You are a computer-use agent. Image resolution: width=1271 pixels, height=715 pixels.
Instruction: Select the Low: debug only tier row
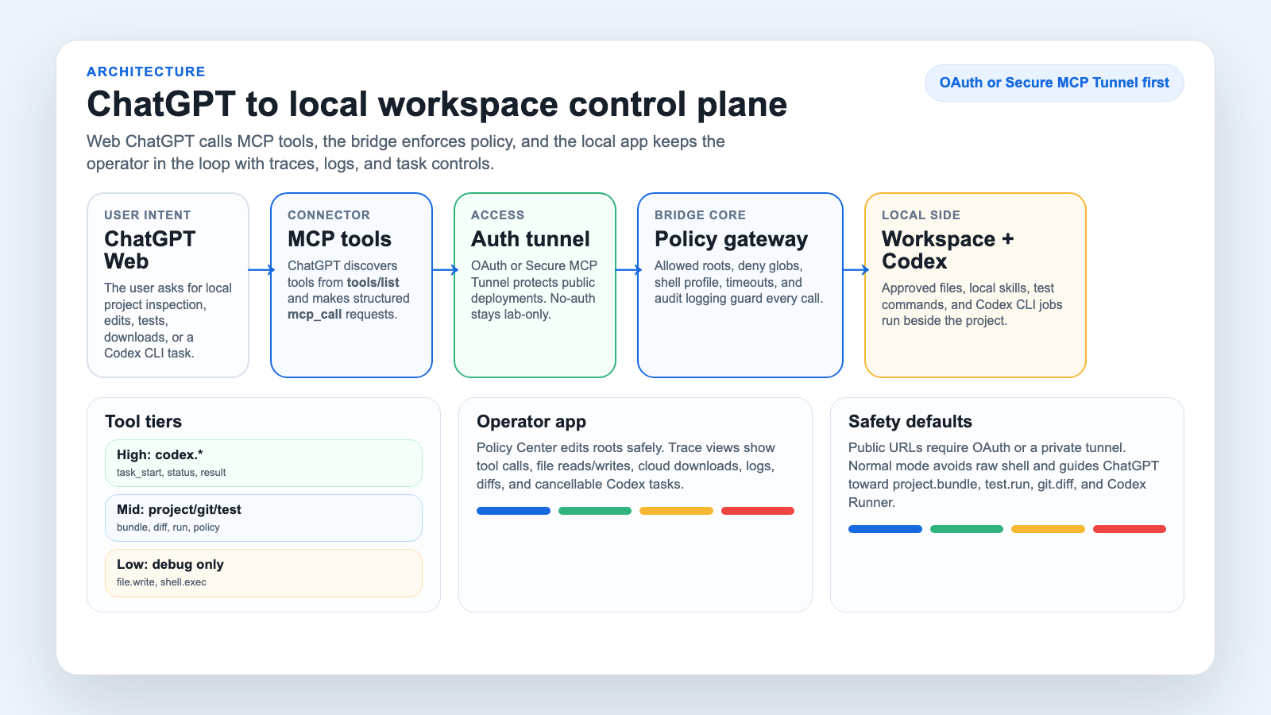pyautogui.click(x=264, y=573)
